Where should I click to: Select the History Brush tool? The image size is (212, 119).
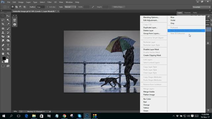[x=8, y=32]
